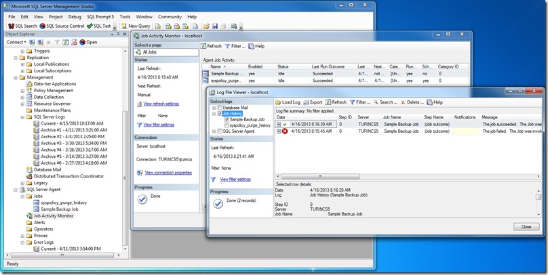Open SQL Source Control toolbar button
This screenshot has width=548, height=275.
click(62, 26)
